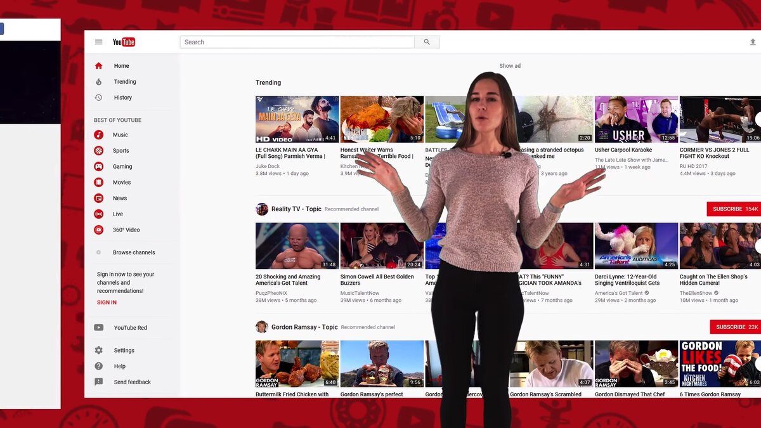Open Cormier vs Jones 2 thumbnail
This screenshot has width=761, height=428.
coord(720,119)
